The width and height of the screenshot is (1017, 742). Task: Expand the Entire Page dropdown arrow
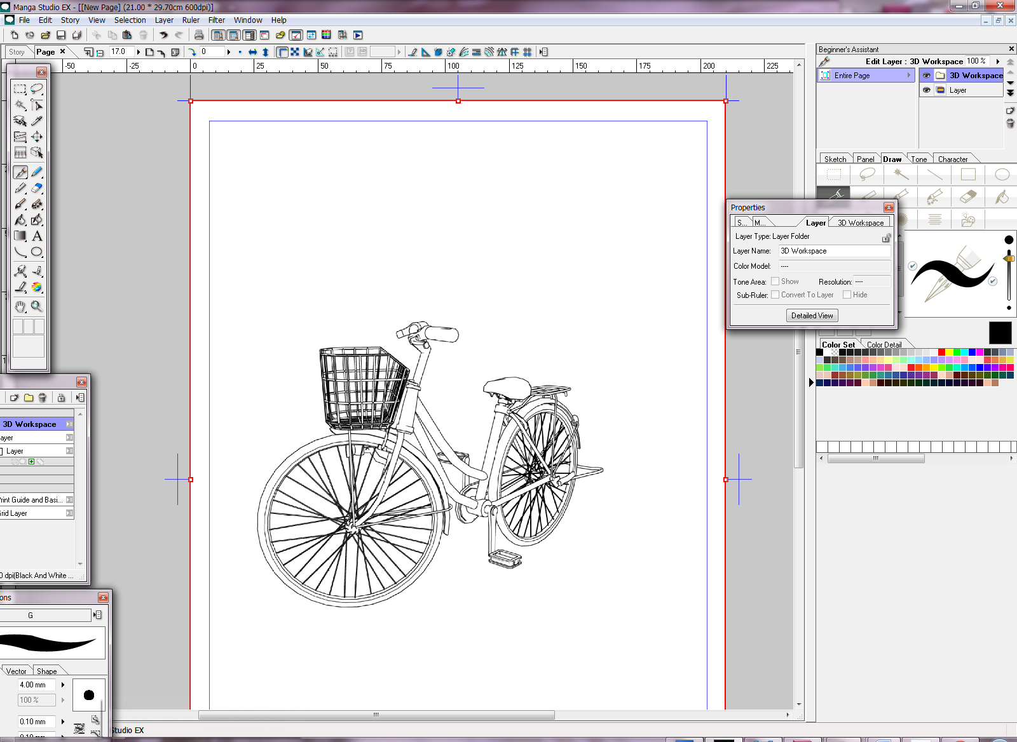(909, 76)
